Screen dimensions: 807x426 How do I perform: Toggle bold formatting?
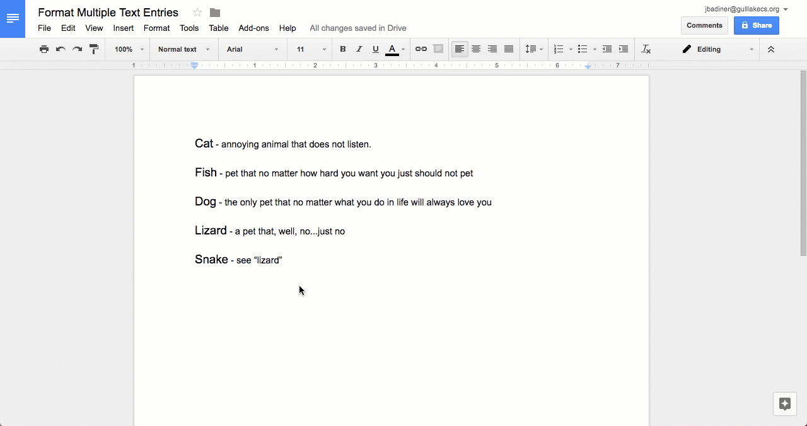coord(343,49)
